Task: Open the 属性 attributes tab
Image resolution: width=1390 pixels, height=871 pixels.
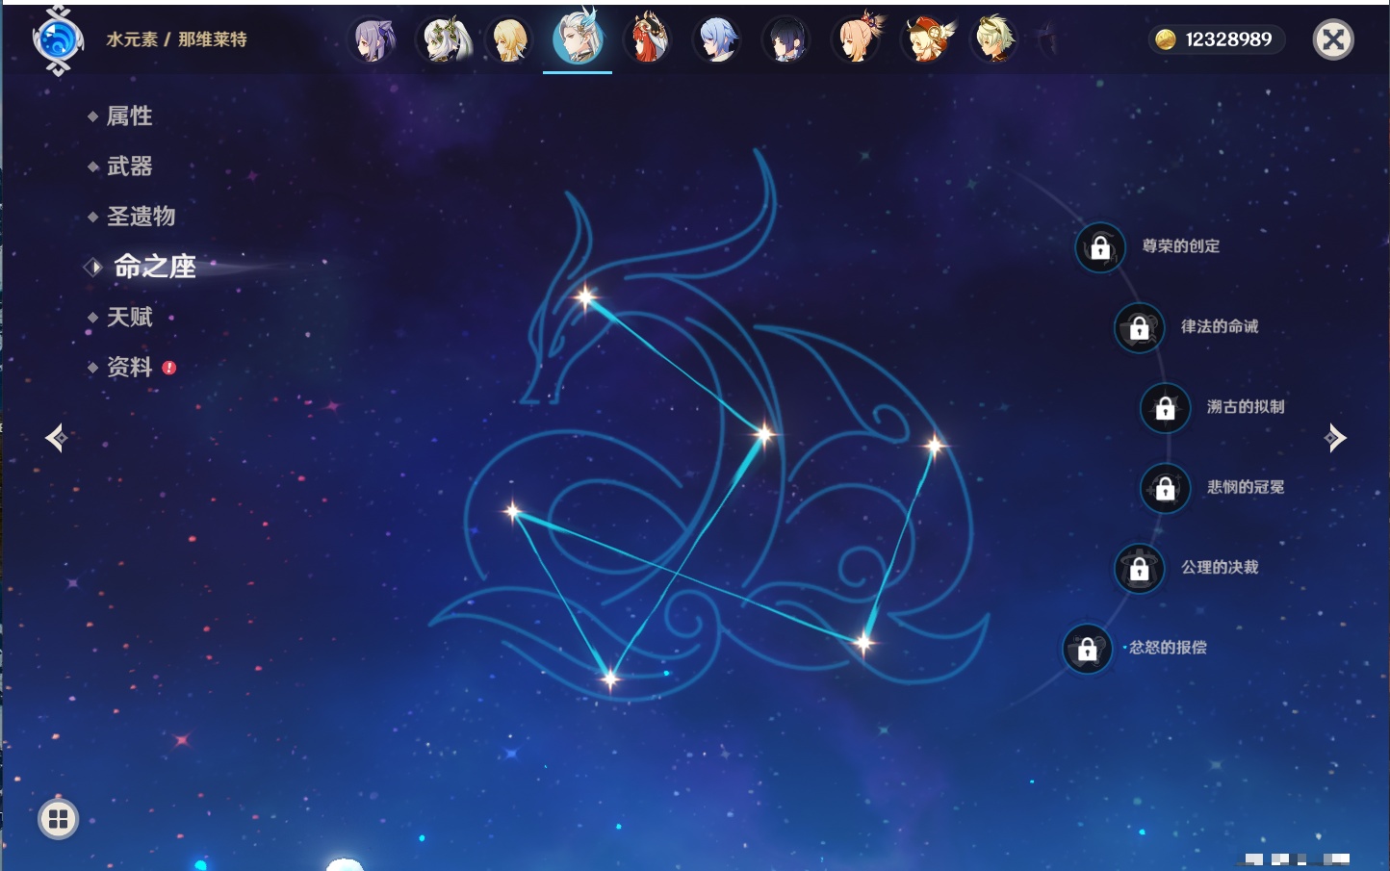Action: click(129, 116)
